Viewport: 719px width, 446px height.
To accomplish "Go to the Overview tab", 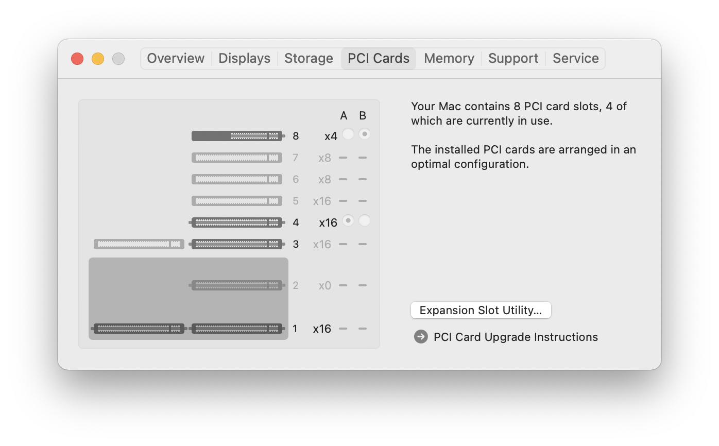I will coord(176,58).
